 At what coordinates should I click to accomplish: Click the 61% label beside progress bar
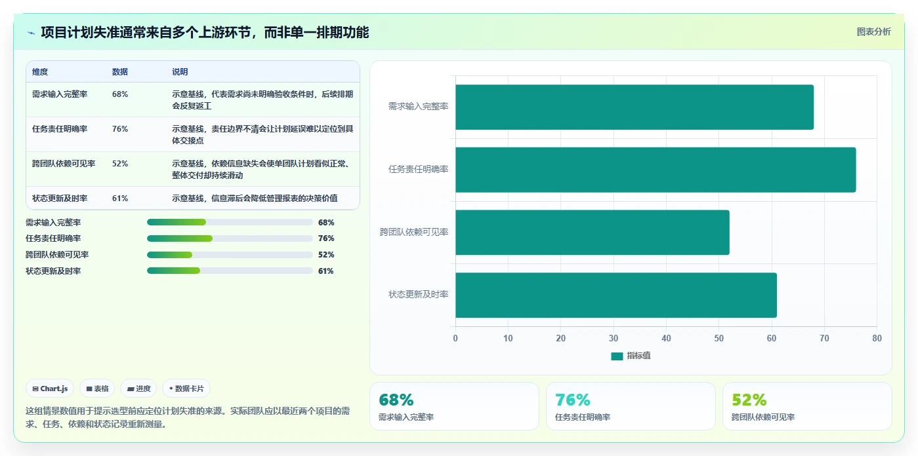click(x=326, y=271)
